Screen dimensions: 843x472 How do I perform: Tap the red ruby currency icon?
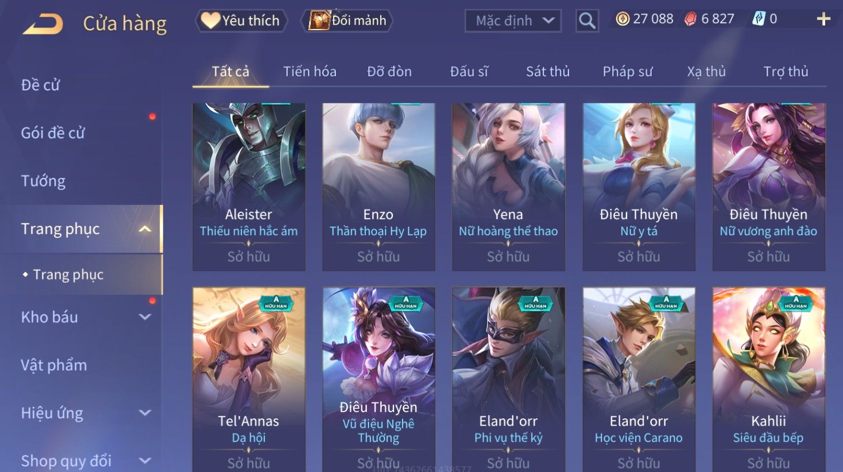click(691, 20)
